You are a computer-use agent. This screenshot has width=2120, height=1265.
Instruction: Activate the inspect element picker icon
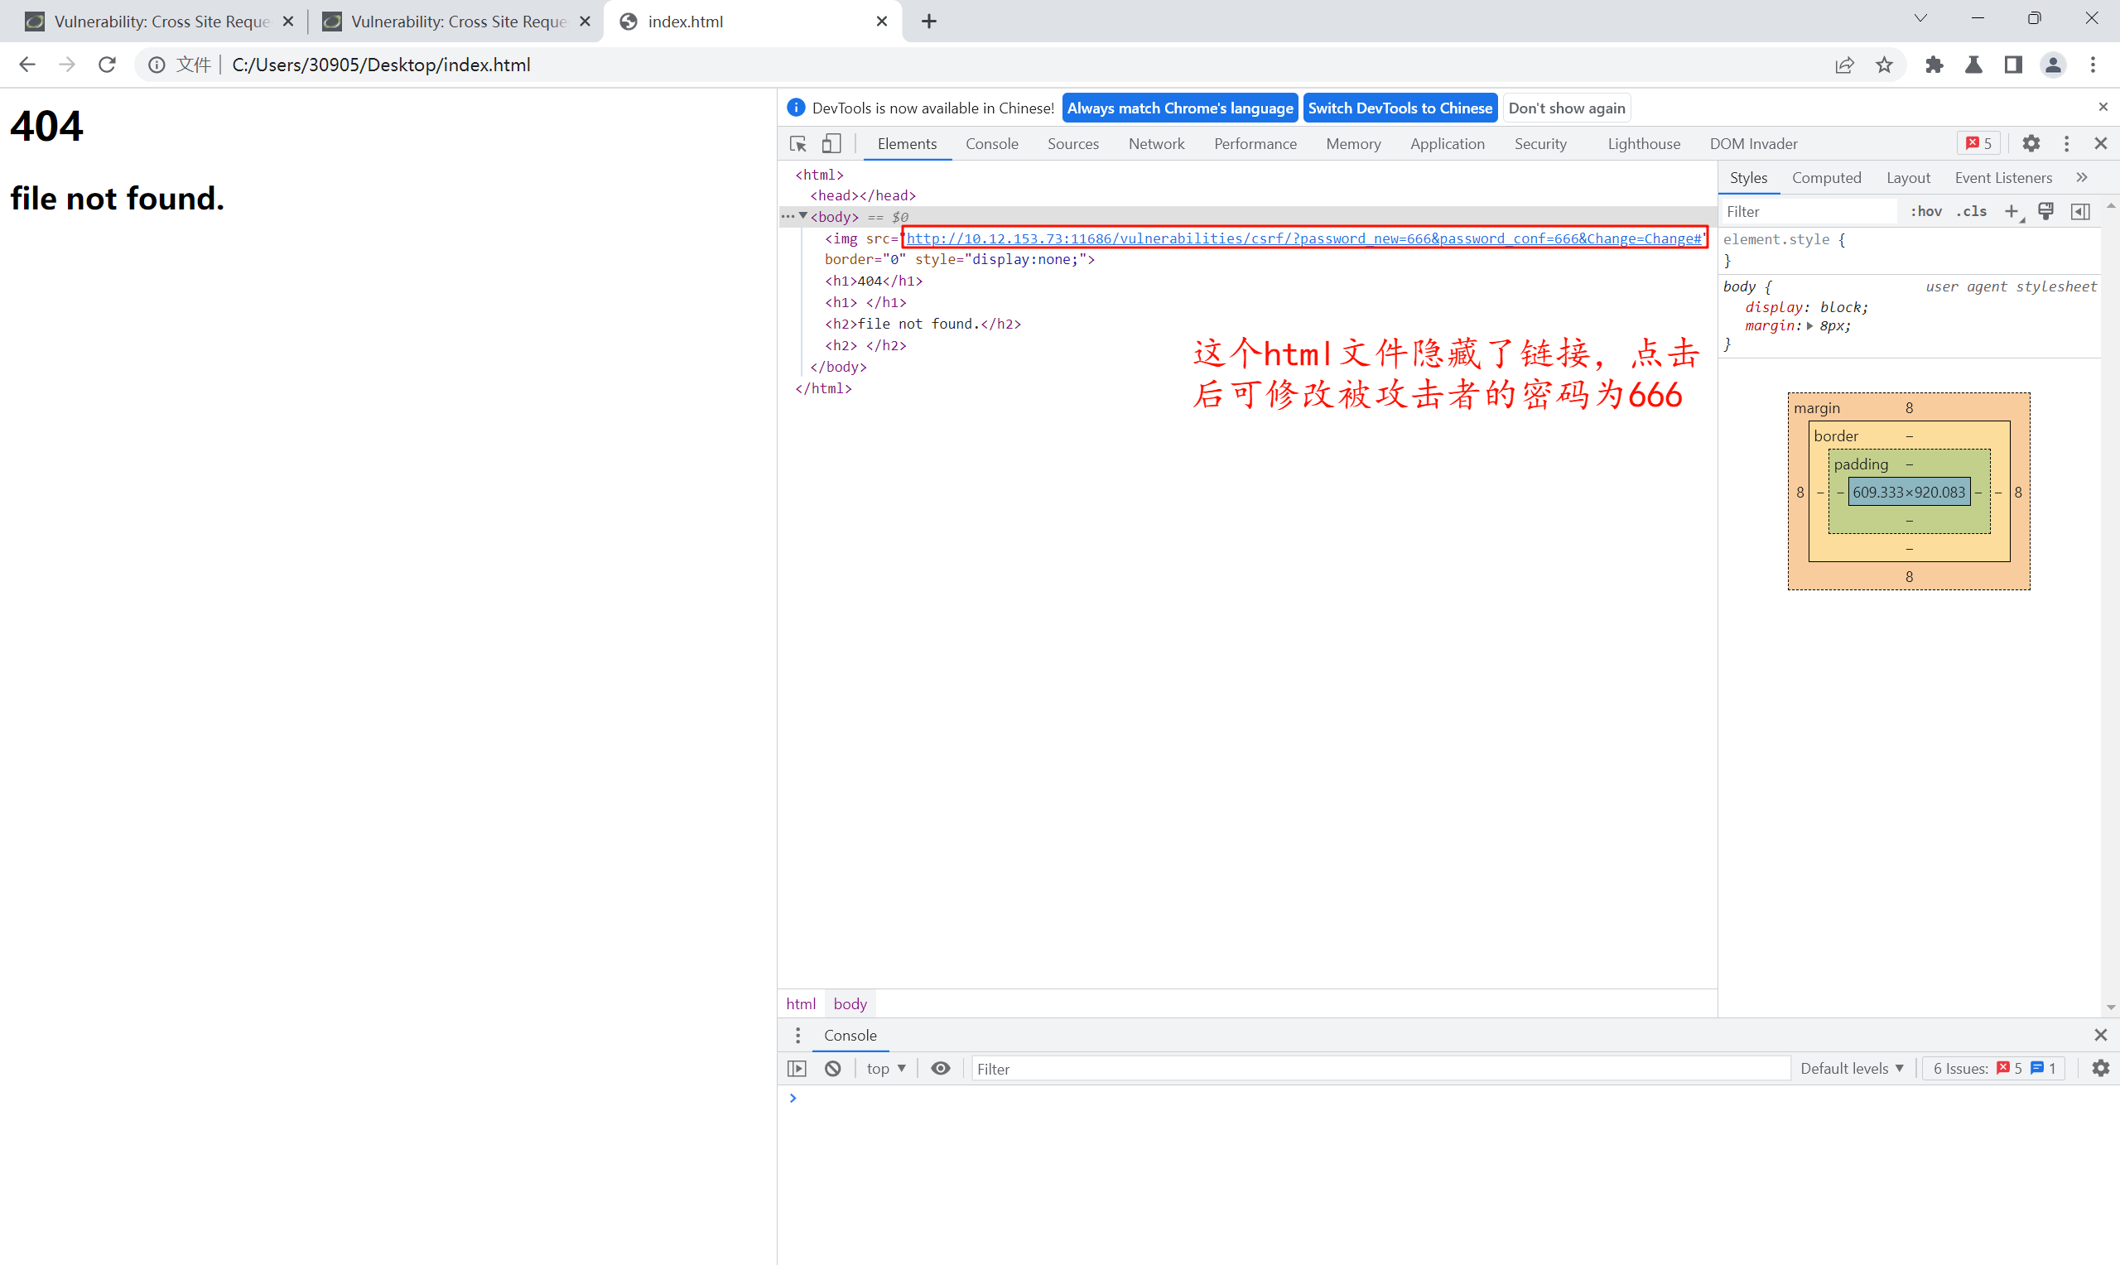coord(797,143)
